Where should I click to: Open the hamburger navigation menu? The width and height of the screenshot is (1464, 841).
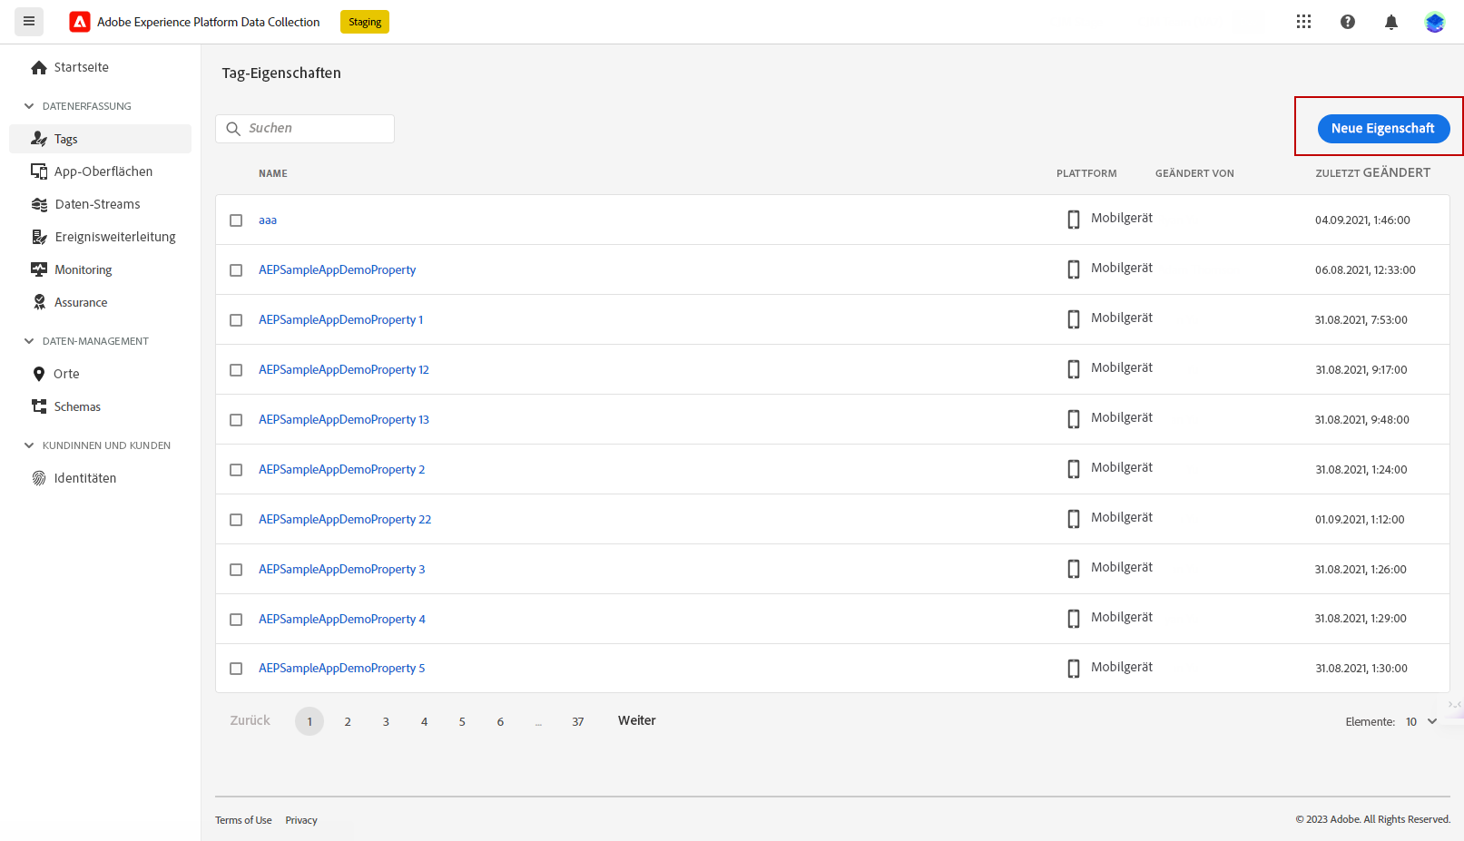pyautogui.click(x=29, y=21)
